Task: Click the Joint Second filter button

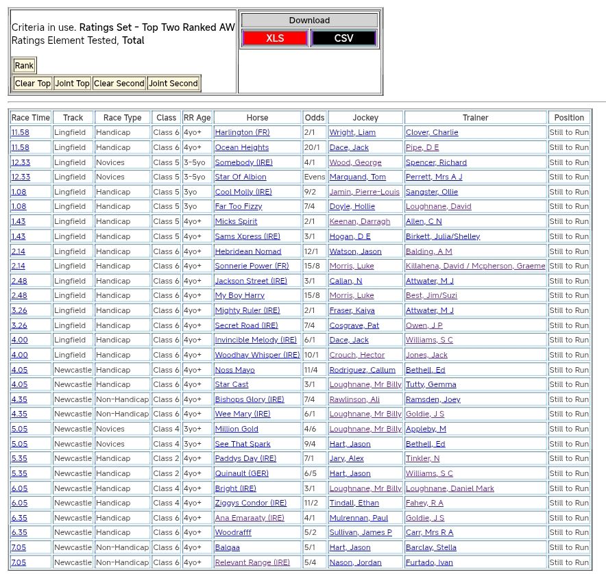Action: tap(173, 84)
